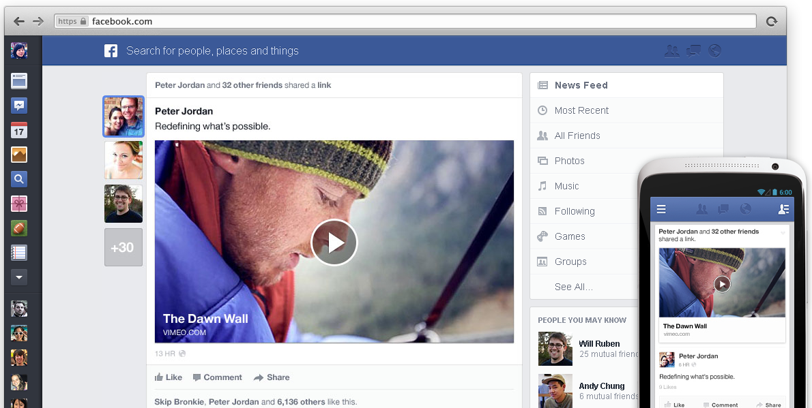Click the photos icon in left sidebar
The width and height of the screenshot is (812, 408).
[x=19, y=155]
